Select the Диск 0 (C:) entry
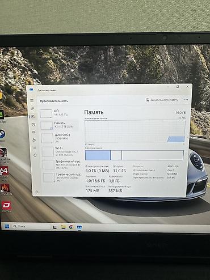 60,138
